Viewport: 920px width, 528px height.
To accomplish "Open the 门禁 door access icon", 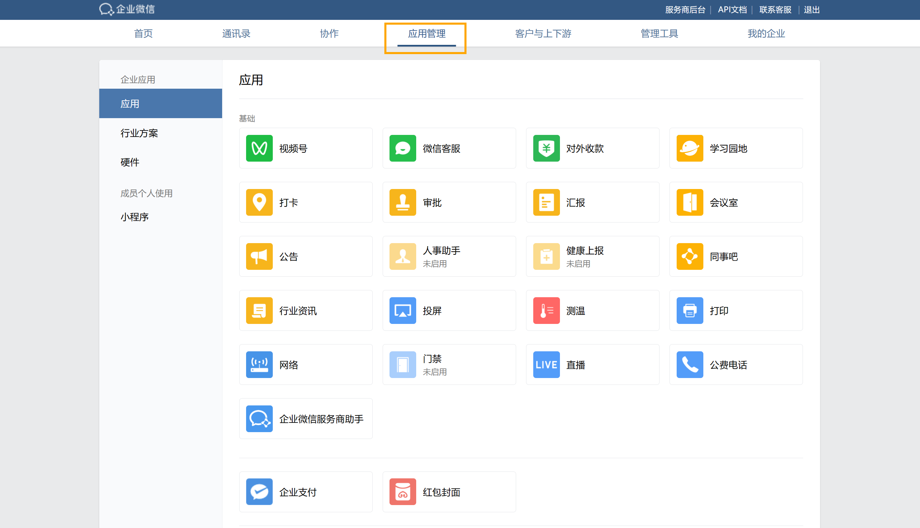I will point(403,364).
